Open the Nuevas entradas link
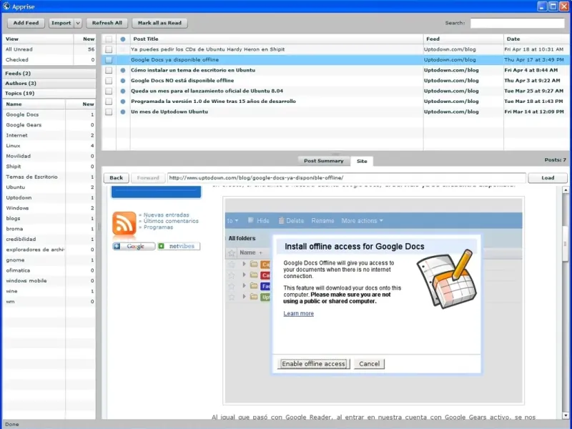Screen dimensions: 572x429 click(166, 215)
